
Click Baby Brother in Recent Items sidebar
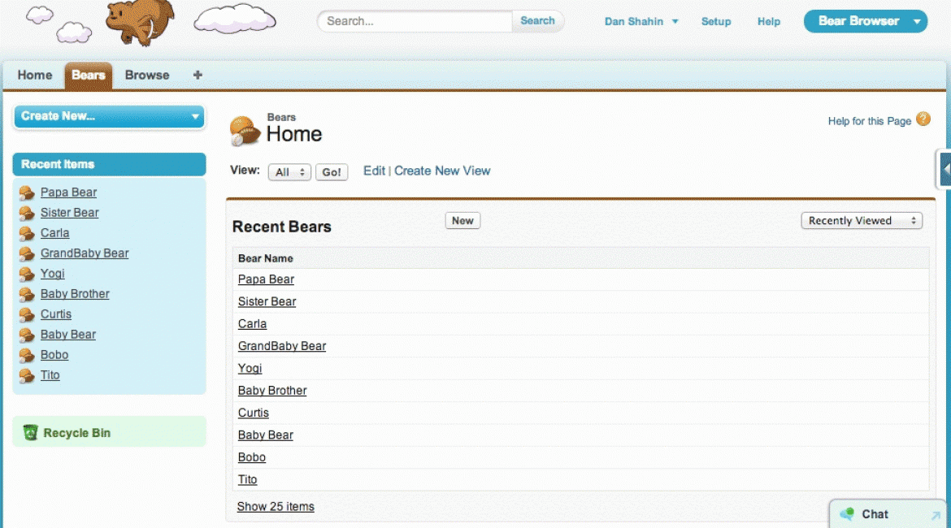point(75,294)
